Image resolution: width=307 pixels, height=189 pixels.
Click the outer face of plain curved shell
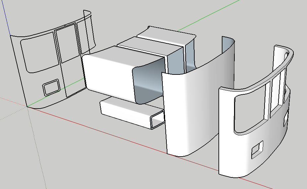pos(192,109)
